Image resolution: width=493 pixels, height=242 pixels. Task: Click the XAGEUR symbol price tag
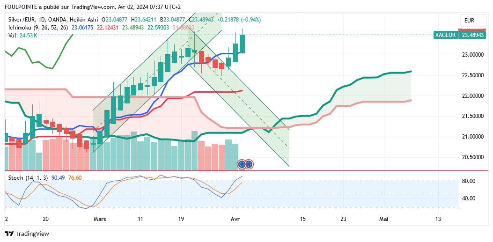pos(446,35)
